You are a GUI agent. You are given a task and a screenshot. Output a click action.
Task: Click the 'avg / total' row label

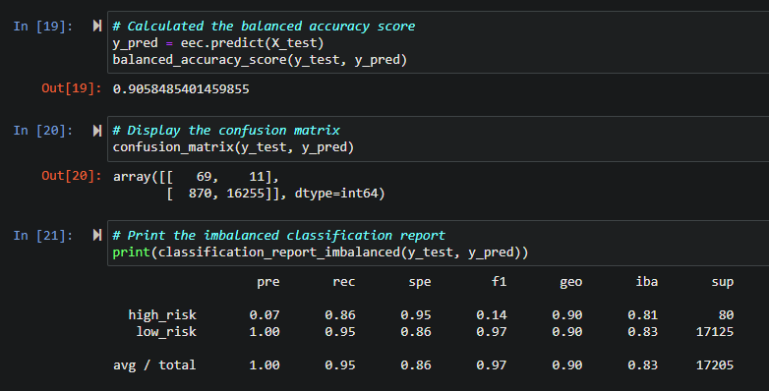[154, 365]
